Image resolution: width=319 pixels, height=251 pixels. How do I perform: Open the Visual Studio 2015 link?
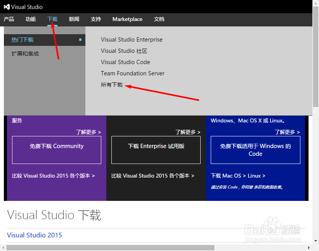34,235
